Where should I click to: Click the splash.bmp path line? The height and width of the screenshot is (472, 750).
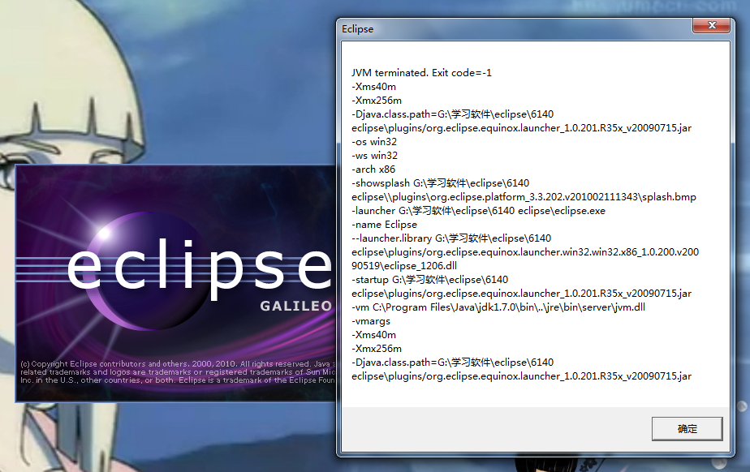(x=524, y=197)
